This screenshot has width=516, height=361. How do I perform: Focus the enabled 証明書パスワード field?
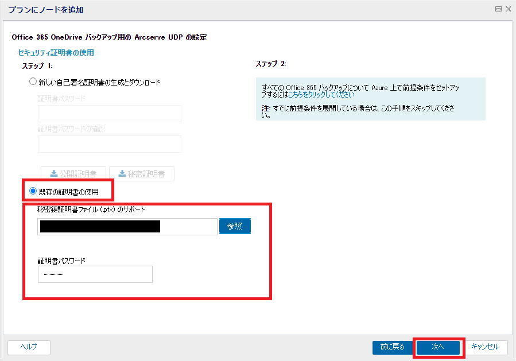pos(95,274)
